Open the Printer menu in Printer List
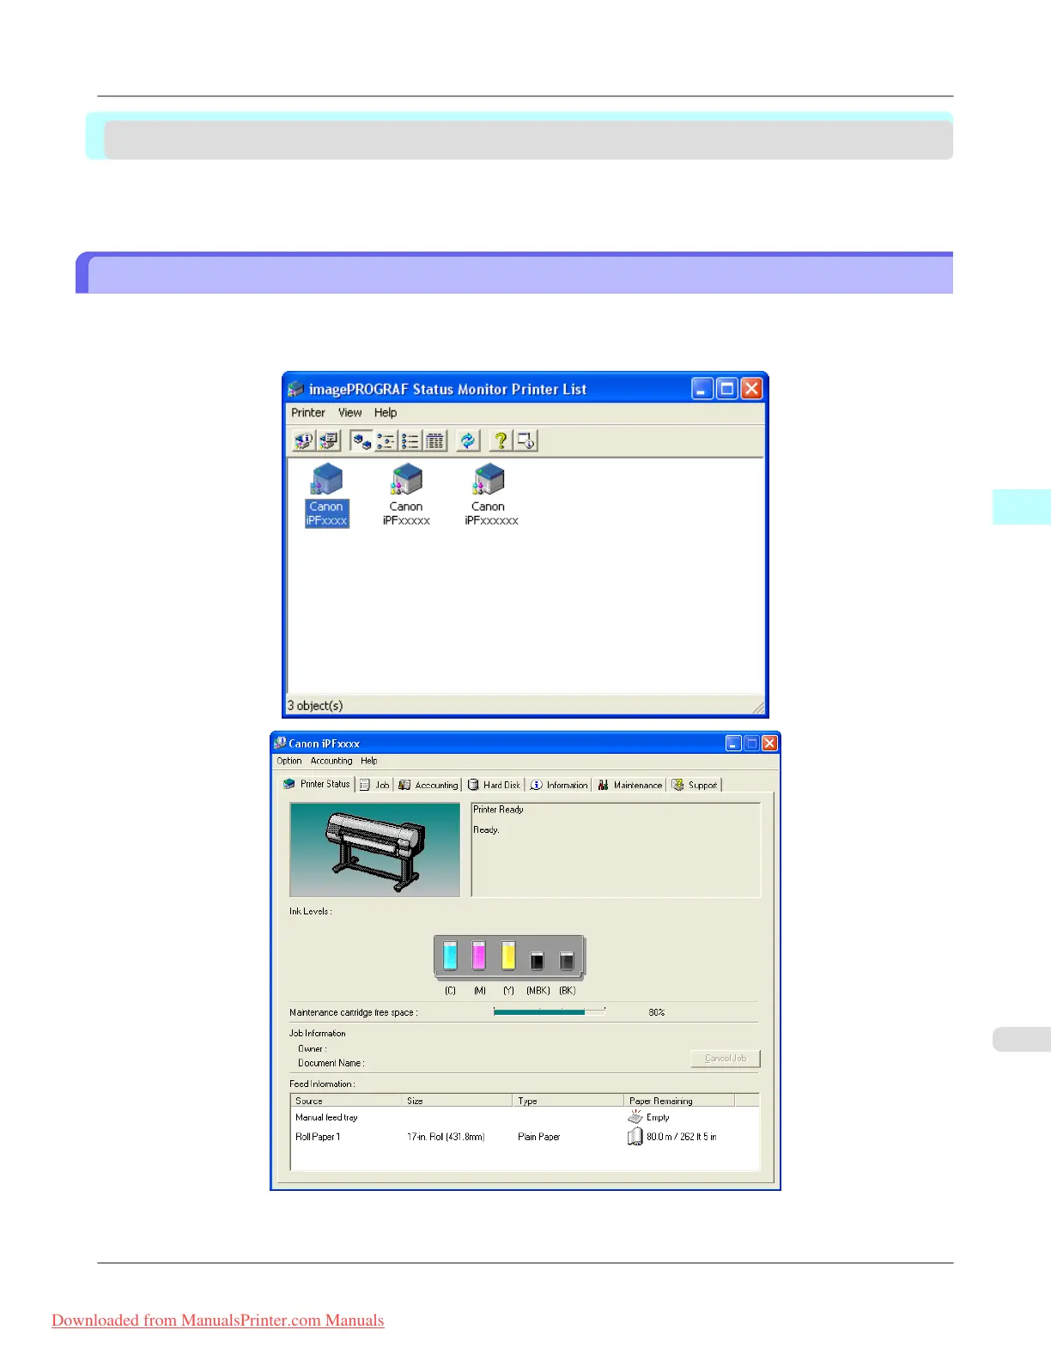 coord(308,413)
